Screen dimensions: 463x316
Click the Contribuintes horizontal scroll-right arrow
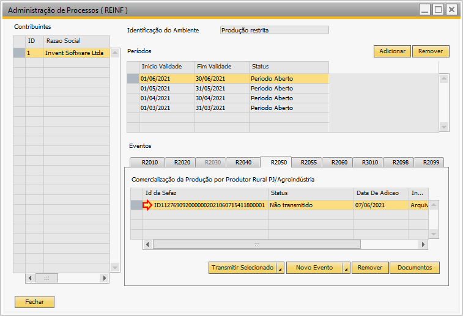104,278
